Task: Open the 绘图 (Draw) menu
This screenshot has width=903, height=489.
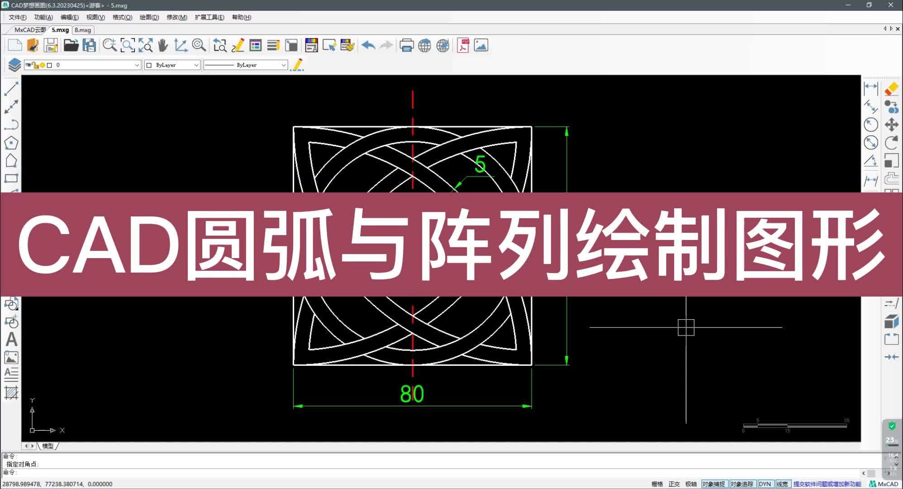Action: pyautogui.click(x=149, y=17)
